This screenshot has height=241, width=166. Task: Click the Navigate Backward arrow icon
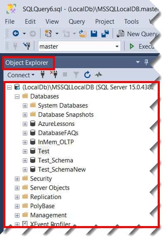[16, 33]
